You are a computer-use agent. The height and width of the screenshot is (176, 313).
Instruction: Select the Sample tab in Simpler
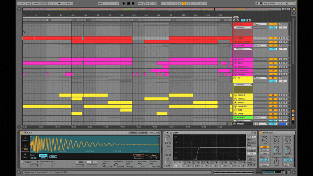click(x=133, y=133)
